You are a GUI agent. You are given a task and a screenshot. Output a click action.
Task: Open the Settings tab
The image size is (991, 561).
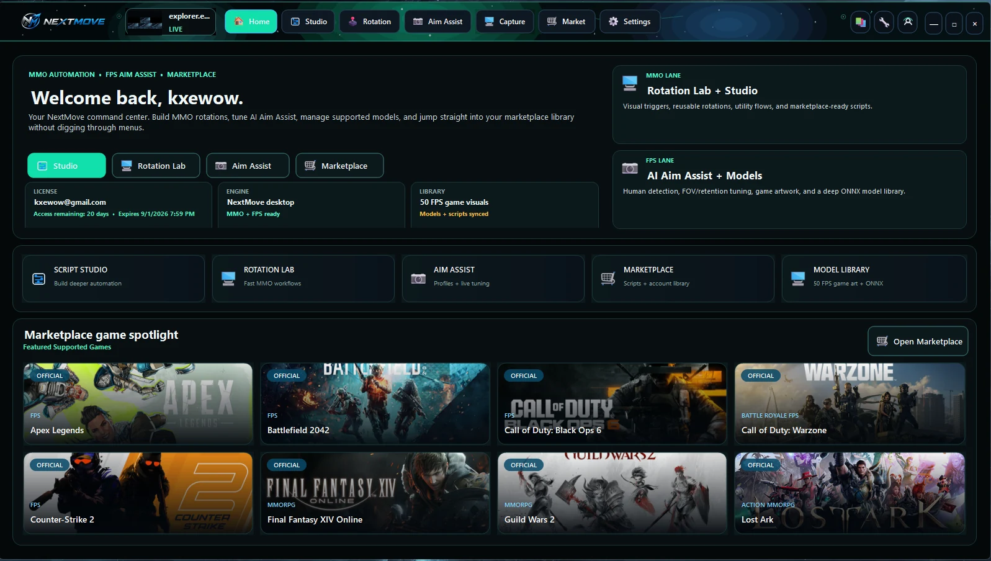pyautogui.click(x=629, y=22)
